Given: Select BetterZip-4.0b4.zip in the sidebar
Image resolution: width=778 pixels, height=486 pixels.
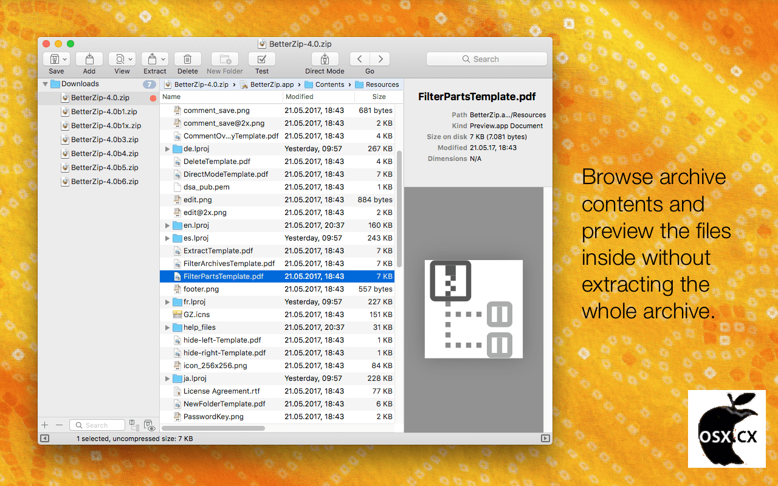Looking at the screenshot, I should pos(98,154).
